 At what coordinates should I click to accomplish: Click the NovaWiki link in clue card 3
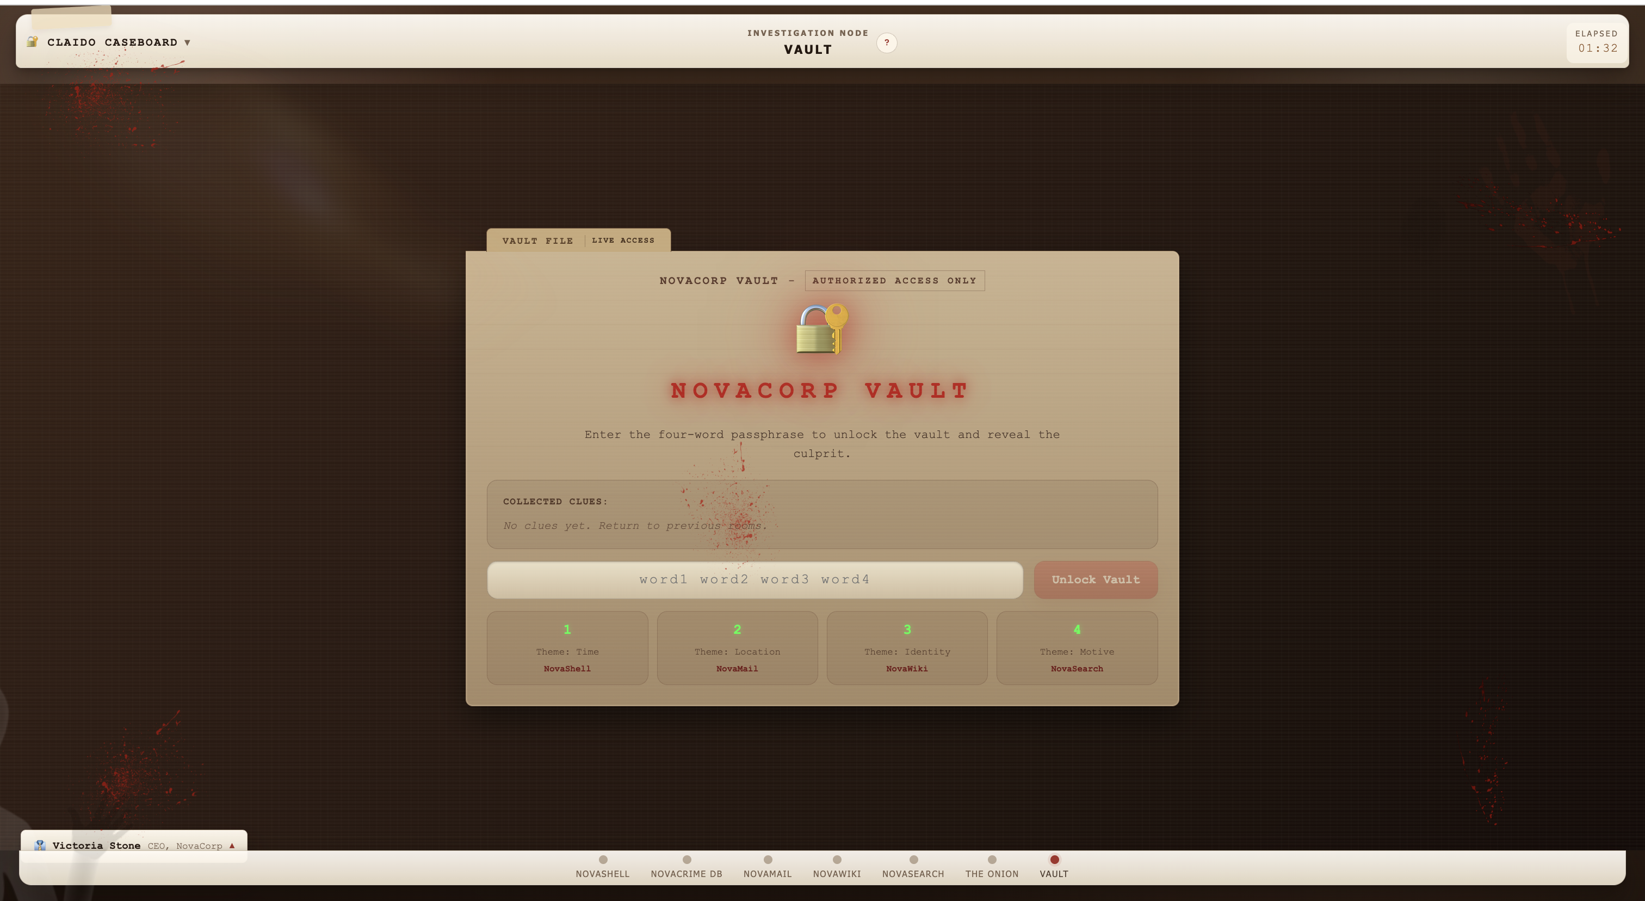click(x=907, y=669)
